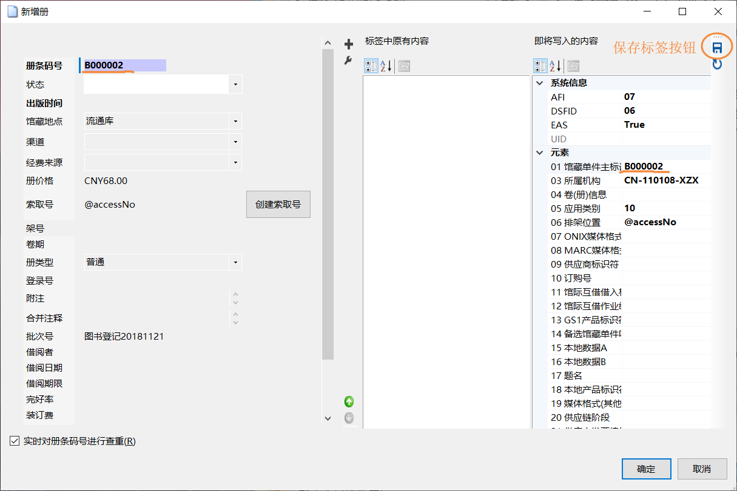Image resolution: width=737 pixels, height=491 pixels.
Task: Collapse the 系统信息 section
Action: [540, 83]
